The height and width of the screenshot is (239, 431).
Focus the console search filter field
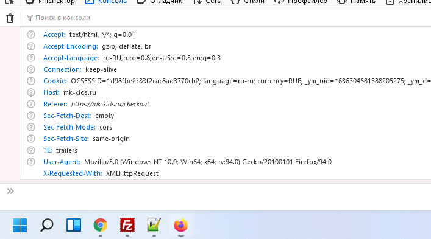228,18
